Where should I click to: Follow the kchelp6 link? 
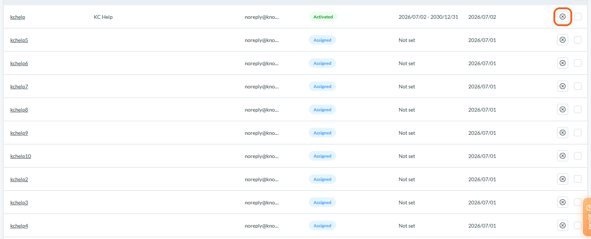[19, 63]
